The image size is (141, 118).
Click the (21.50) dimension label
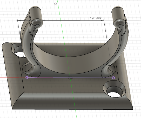(x=96, y=18)
